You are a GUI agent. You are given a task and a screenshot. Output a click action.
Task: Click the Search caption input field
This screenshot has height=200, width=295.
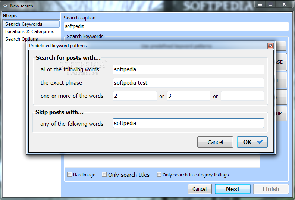click(176, 26)
